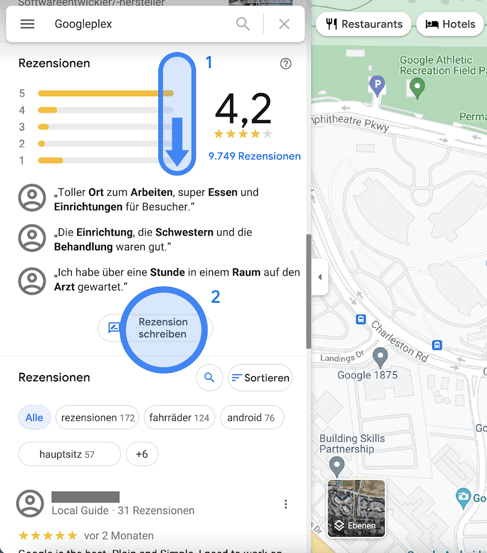Click review snippet "Toller Ort zum Arbeiten"
The image size is (487, 553).
tap(156, 199)
